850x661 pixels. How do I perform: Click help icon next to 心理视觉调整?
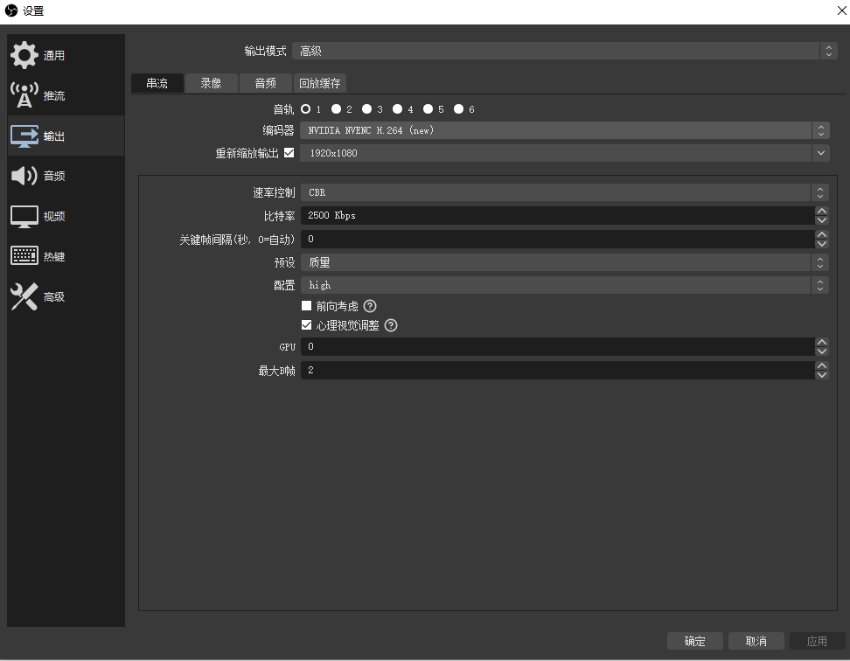tap(391, 325)
